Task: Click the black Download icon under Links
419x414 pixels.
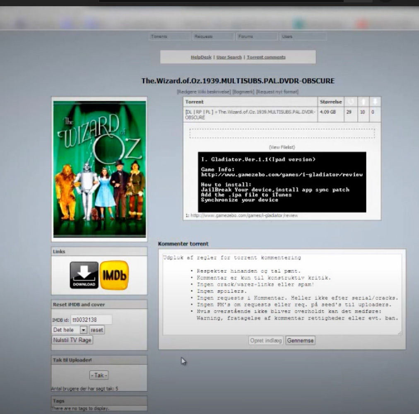Action: (84, 275)
